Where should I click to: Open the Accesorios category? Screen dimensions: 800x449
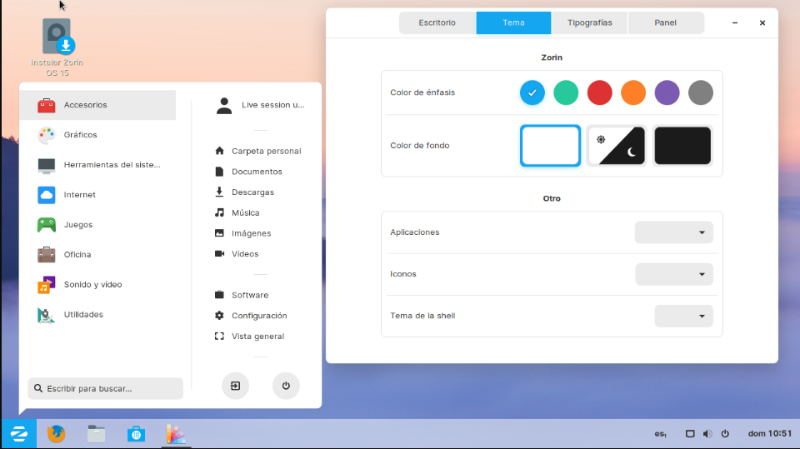97,105
